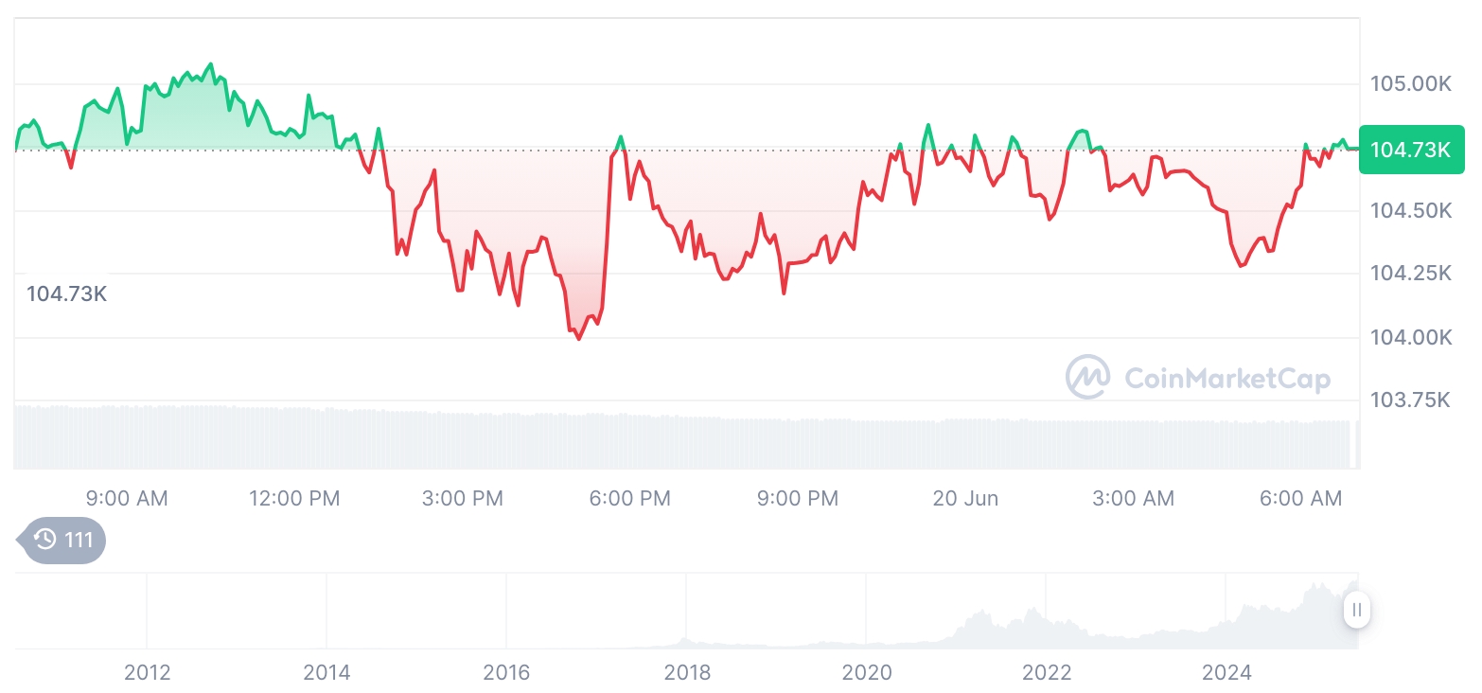Image resolution: width=1482 pixels, height=693 pixels.
Task: Click the 20 Jun date axis label
Action: tap(965, 498)
